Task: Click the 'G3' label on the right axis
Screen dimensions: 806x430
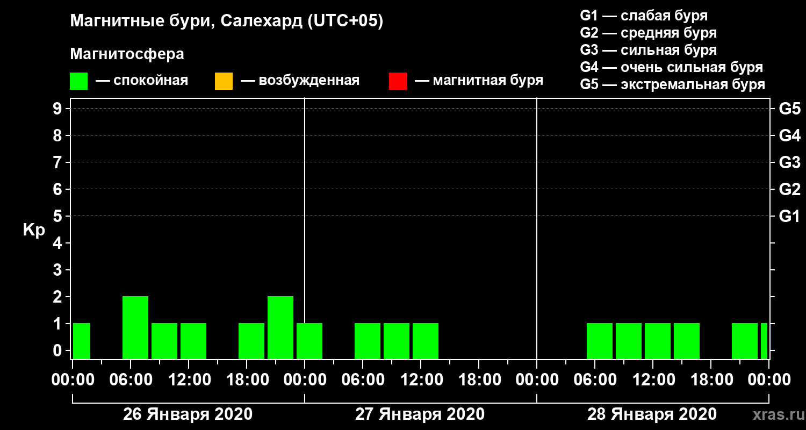Action: [789, 162]
